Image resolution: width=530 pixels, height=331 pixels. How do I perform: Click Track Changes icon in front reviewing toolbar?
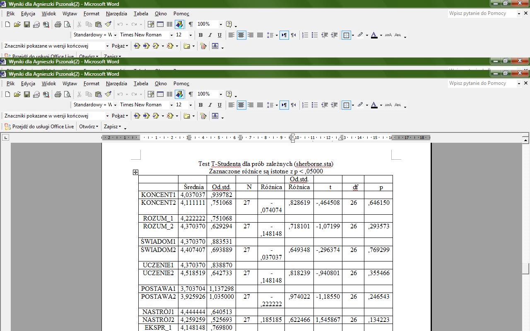203,116
